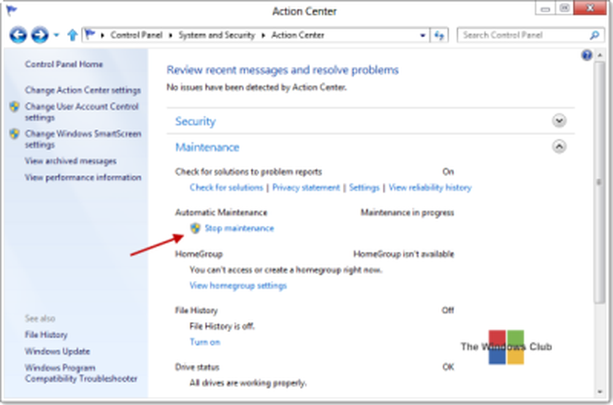The image size is (613, 405).
Task: Click the vertical scrollbar thumb
Action: pos(599,184)
